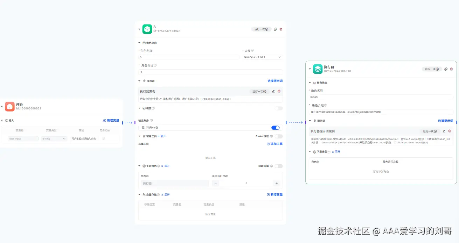Click 新增变量 in the 变量存储 section
Screen dimensions: 459x243
(275, 195)
